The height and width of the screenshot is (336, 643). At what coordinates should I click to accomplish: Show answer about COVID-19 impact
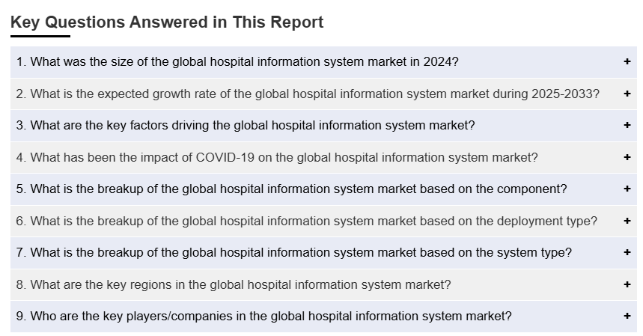tap(277, 158)
